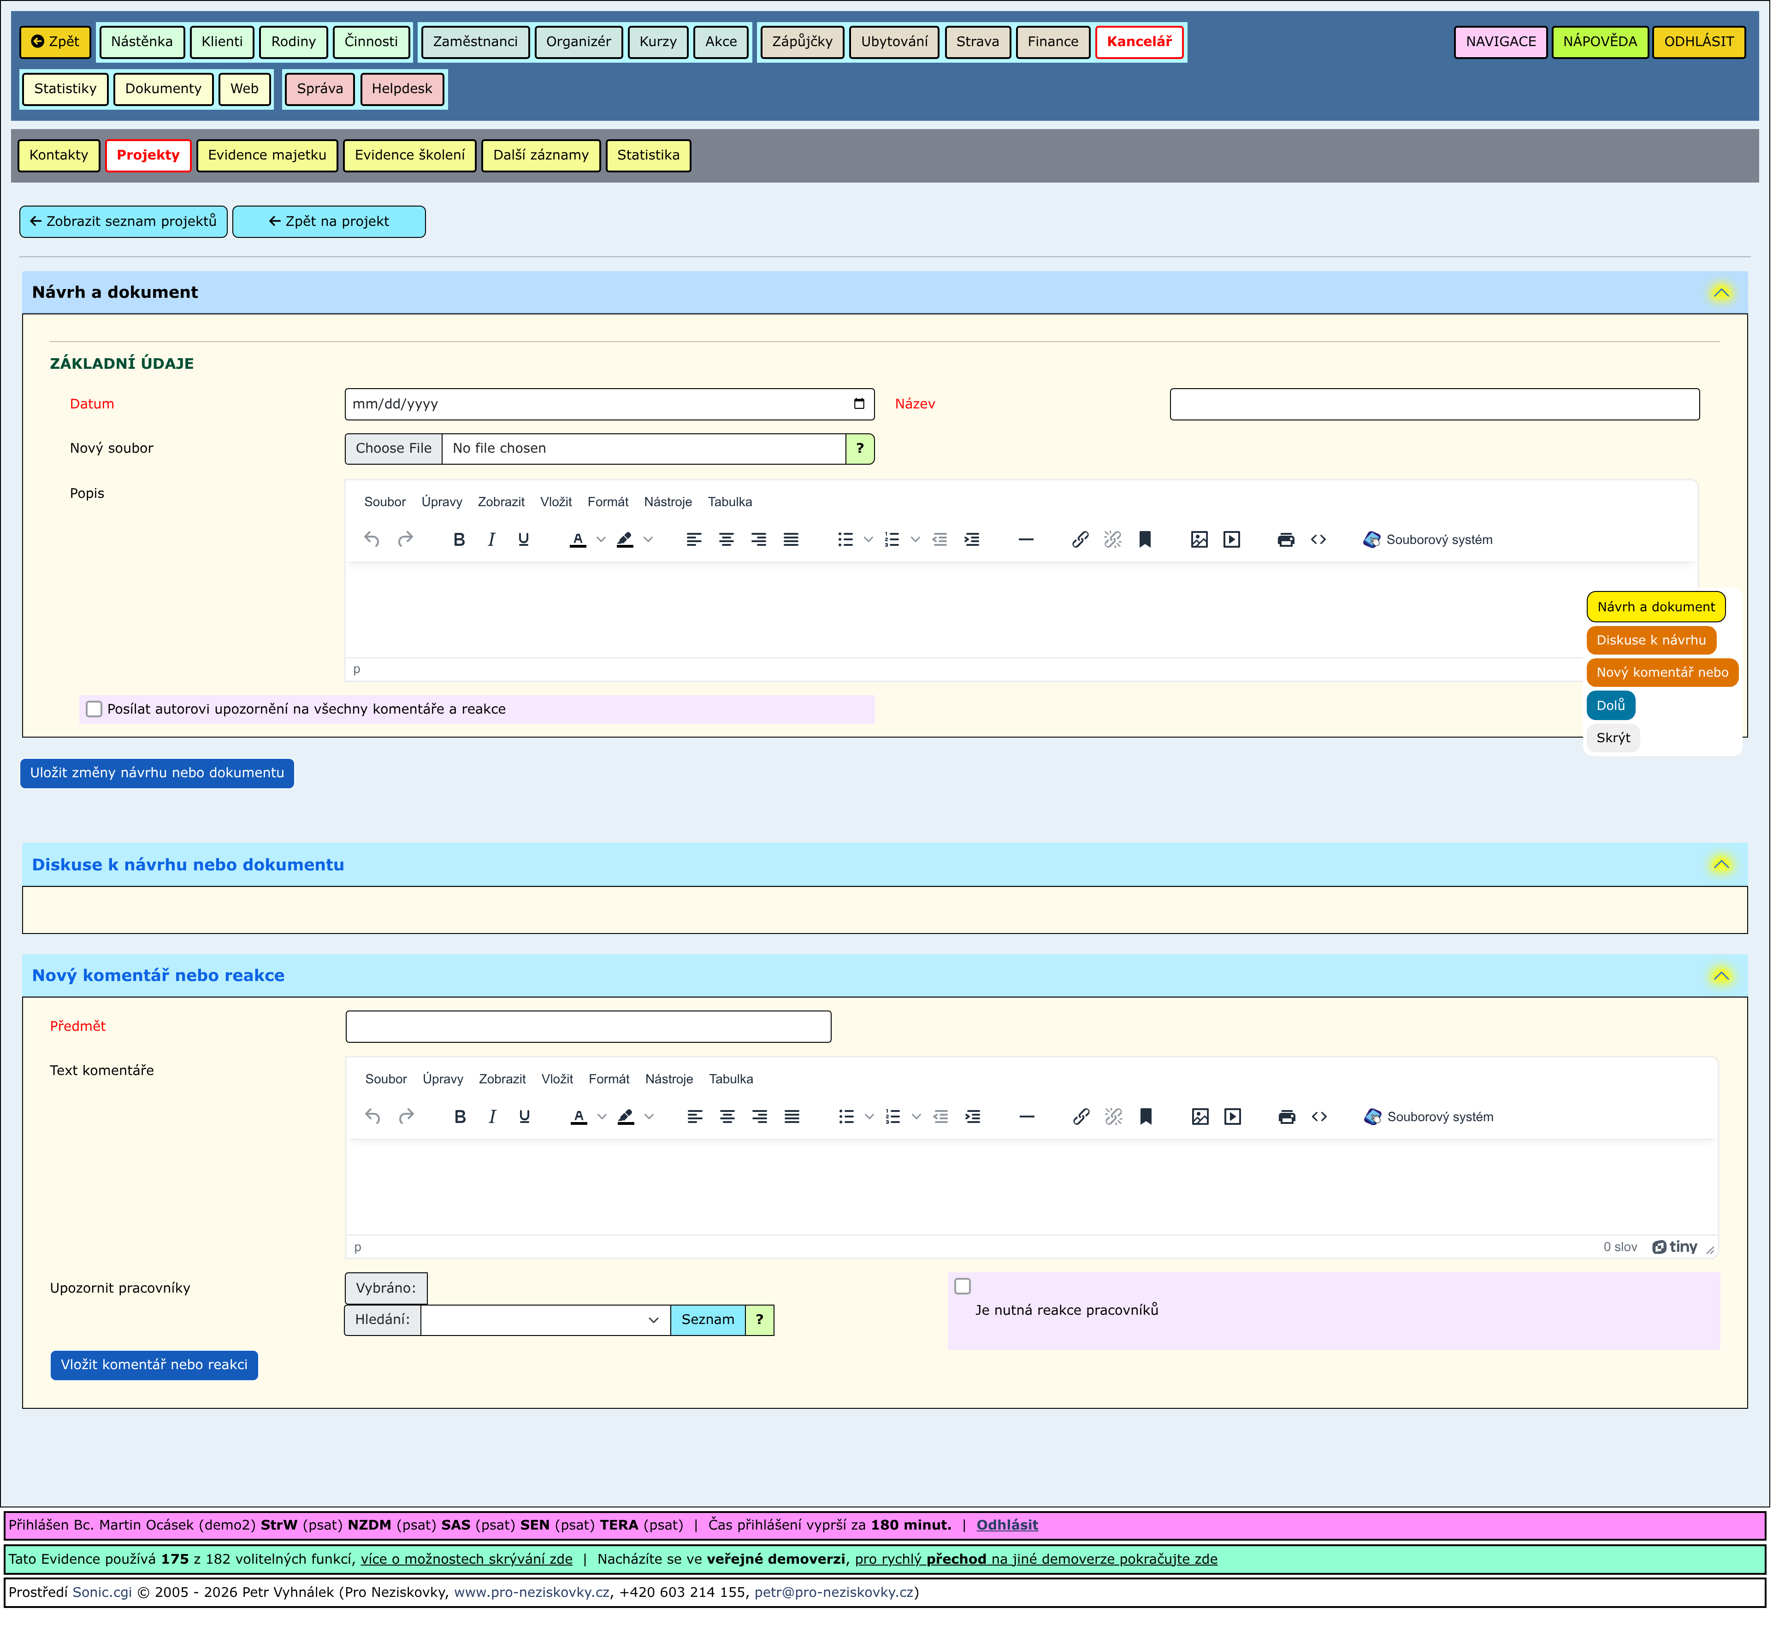
Task: Collapse the 'Návrh a dokument' section
Action: (1723, 293)
